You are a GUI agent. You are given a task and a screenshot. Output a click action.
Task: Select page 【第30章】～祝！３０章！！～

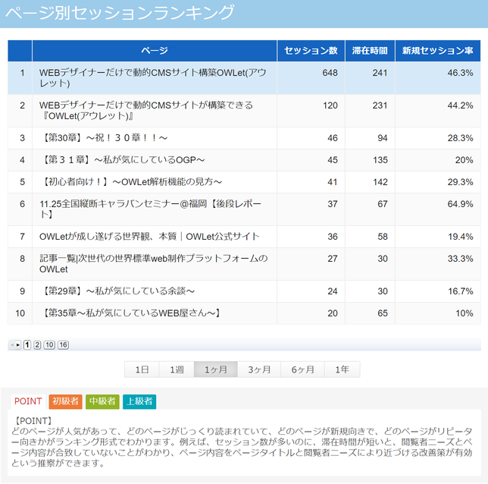(x=104, y=138)
